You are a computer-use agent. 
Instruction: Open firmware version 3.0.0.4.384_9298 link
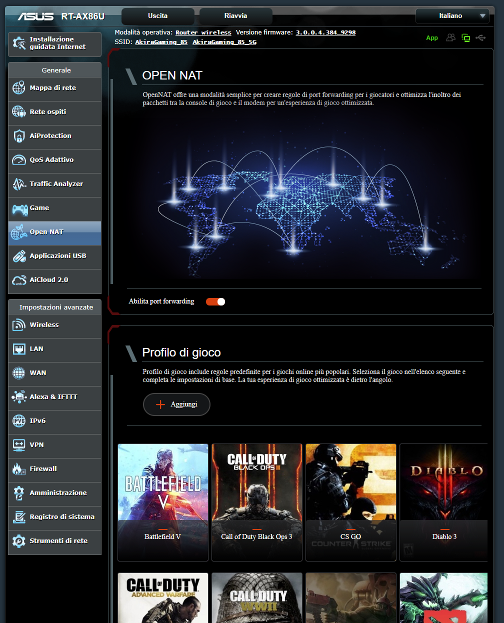(325, 32)
